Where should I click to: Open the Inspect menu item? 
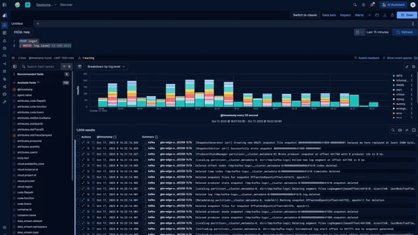[346, 15]
